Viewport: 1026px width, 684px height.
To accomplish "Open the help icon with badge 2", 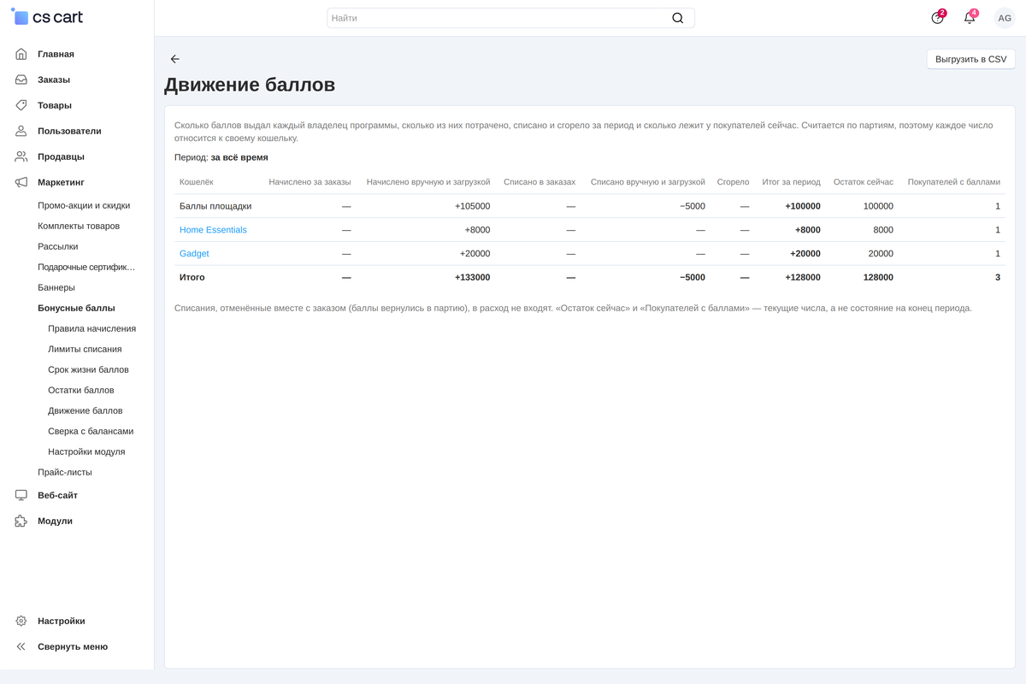I will [x=938, y=18].
